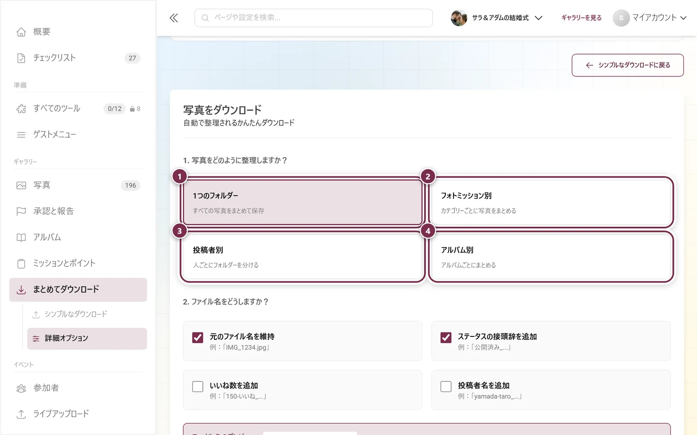Open the 詳細オプション submenu link
Screen dimensions: 697x435
[x=87, y=339]
